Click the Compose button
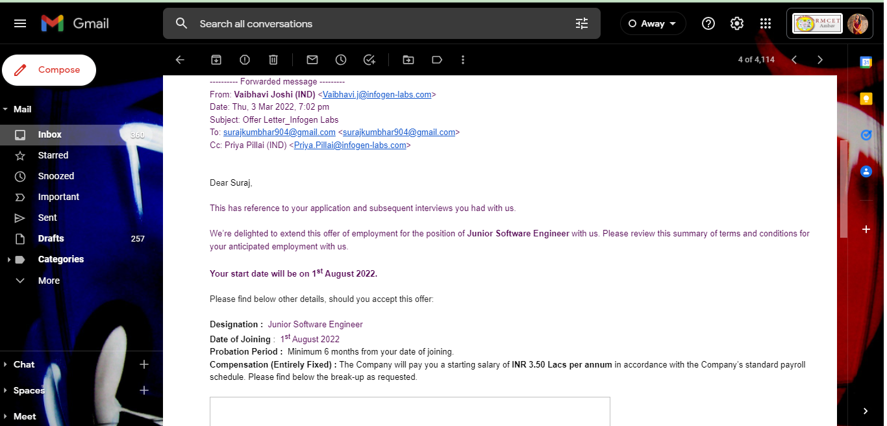The width and height of the screenshot is (887, 426). [x=49, y=70]
